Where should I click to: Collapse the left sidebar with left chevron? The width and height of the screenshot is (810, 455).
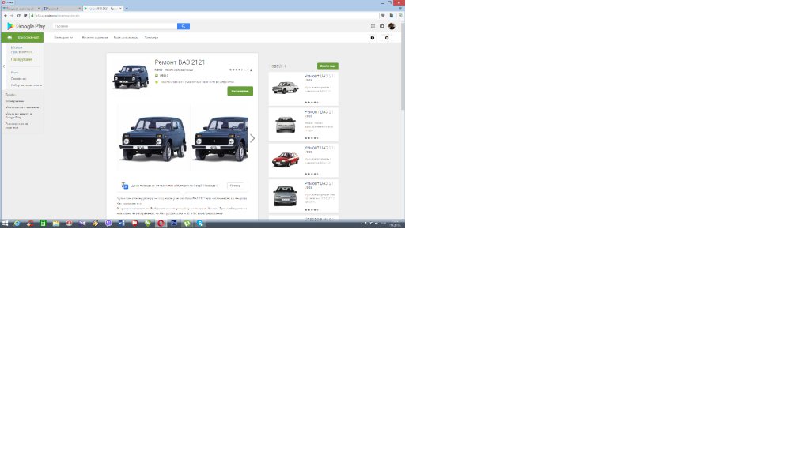tap(4, 66)
